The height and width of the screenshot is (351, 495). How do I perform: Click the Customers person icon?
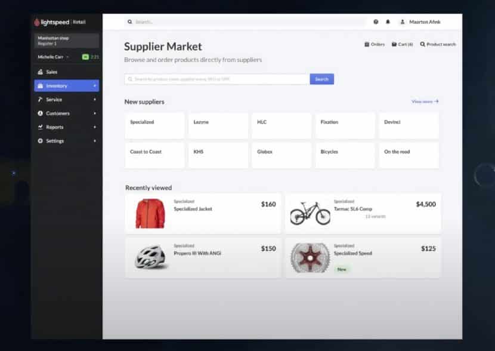coord(40,113)
